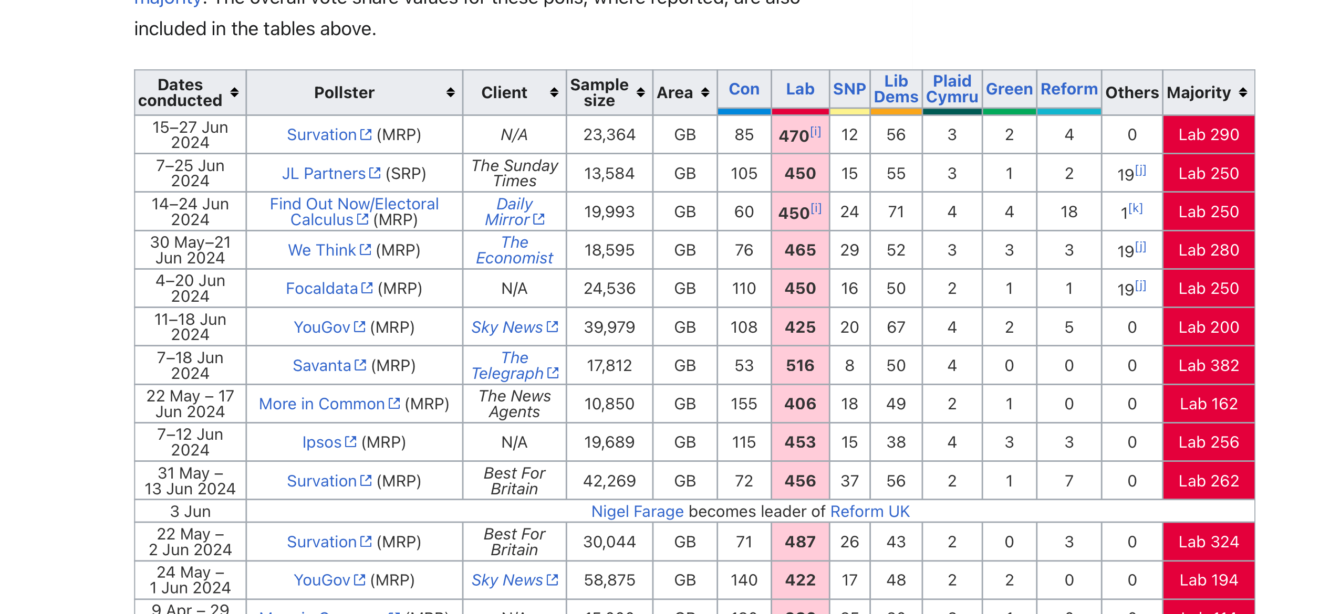1330x614 pixels.
Task: Select the sample size '58,875' cell
Action: [609, 580]
